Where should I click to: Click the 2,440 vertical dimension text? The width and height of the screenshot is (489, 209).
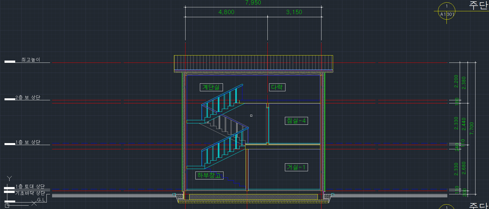click(464, 124)
